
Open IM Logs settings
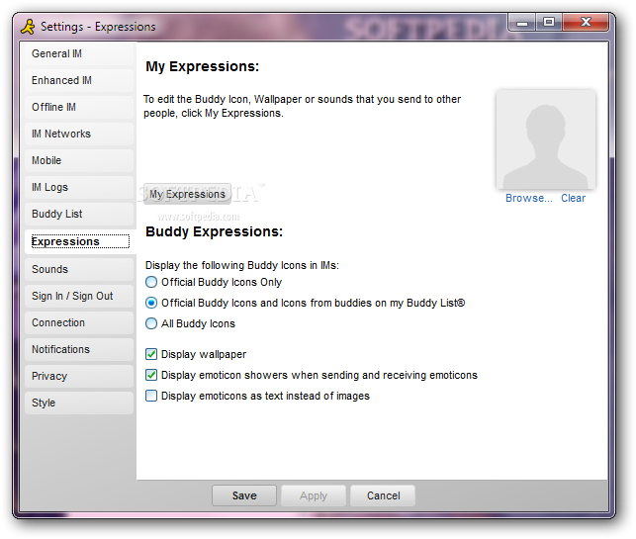click(79, 188)
